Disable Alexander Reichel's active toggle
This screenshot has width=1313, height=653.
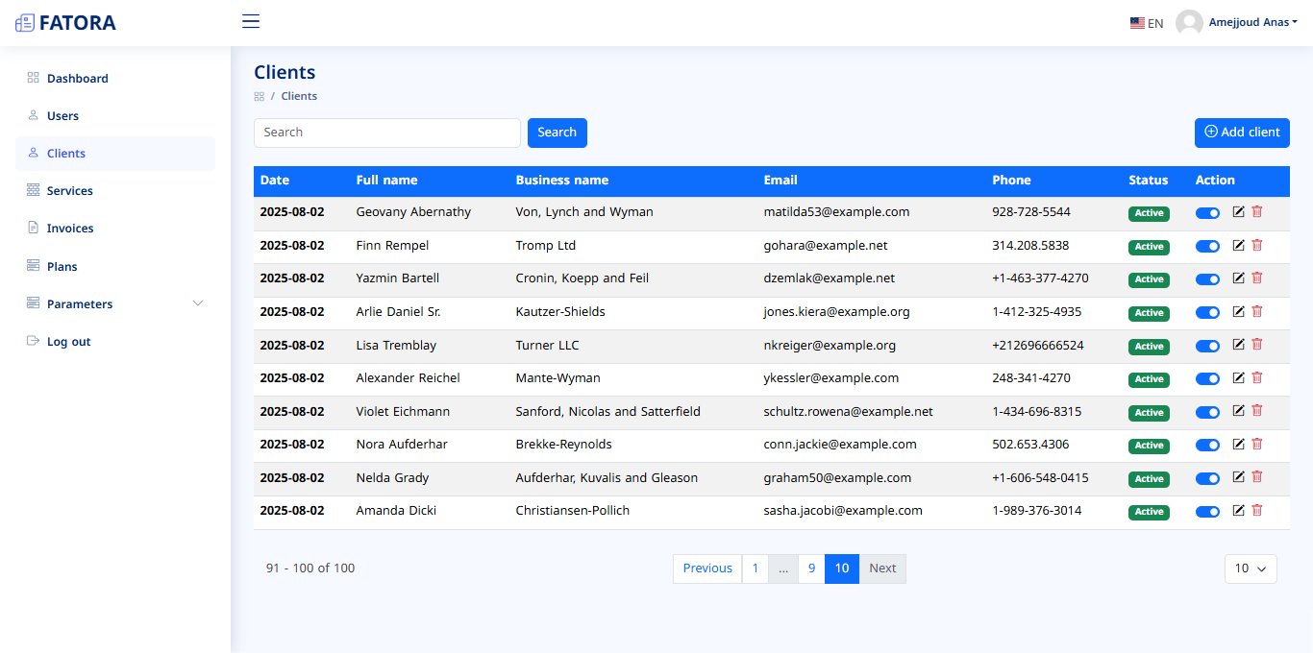pos(1207,379)
